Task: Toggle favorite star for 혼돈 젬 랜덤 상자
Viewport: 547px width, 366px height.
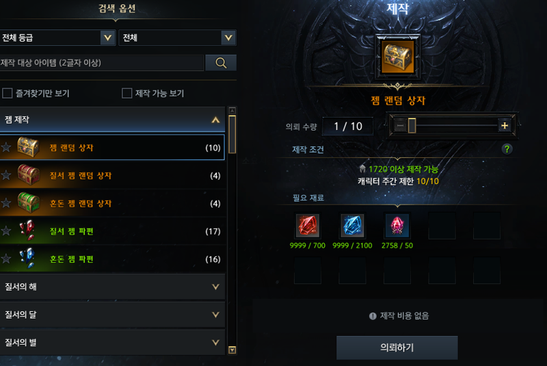Action: click(6, 203)
